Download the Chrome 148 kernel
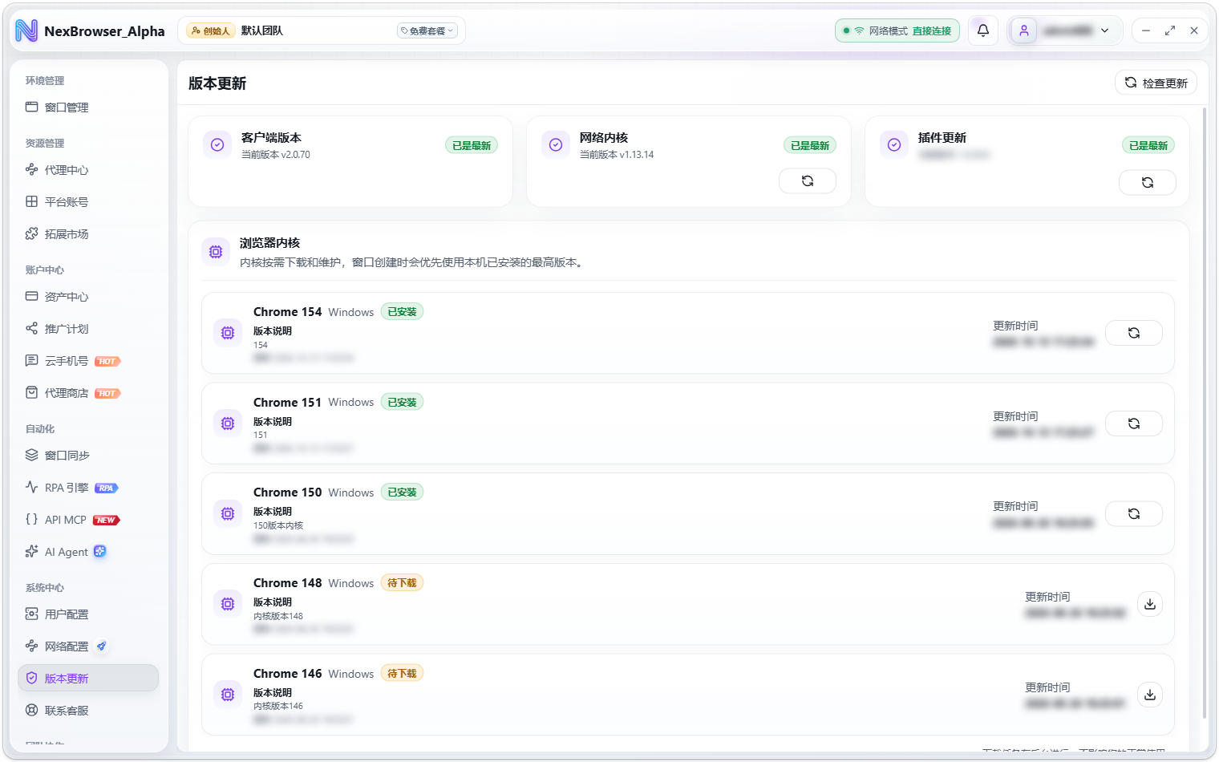Image resolution: width=1219 pixels, height=762 pixels. pos(1150,604)
